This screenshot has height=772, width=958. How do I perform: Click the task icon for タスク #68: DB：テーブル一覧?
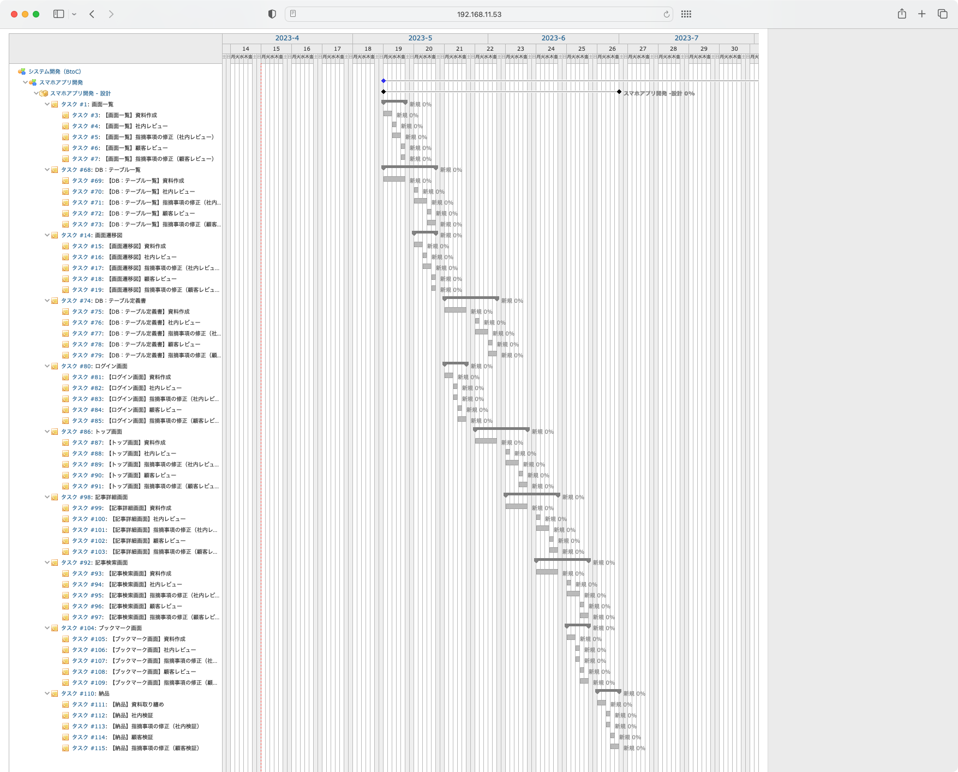tap(55, 169)
